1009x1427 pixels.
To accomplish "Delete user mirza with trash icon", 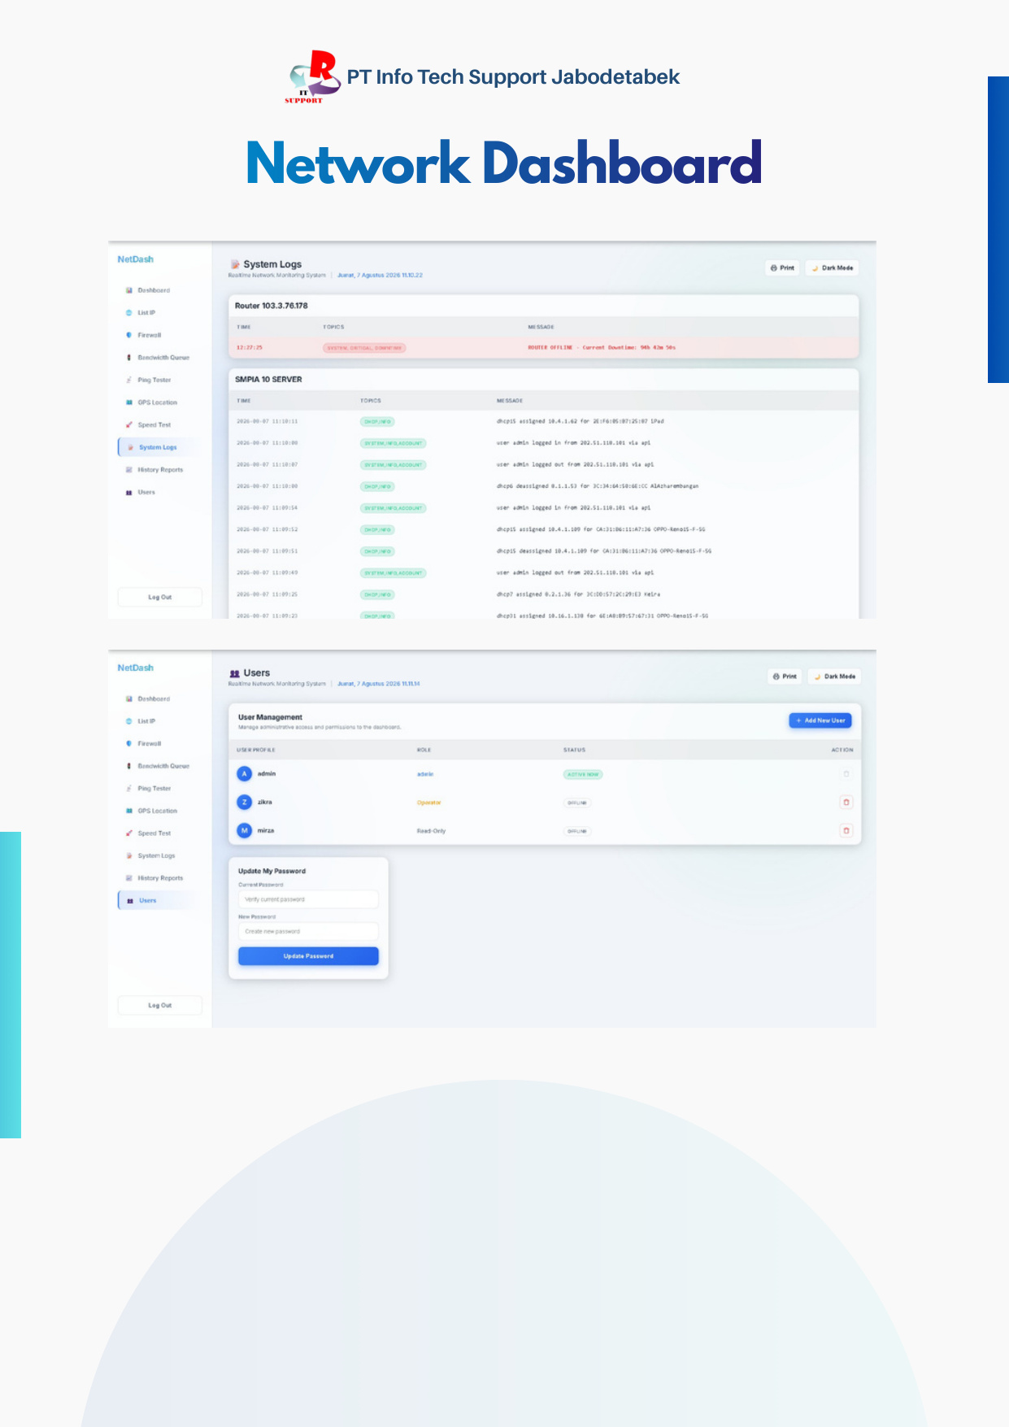I will pos(846,831).
